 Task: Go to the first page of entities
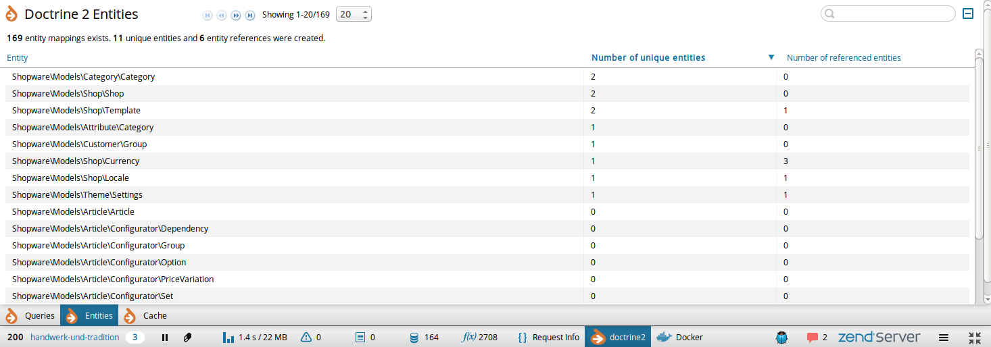click(x=208, y=15)
